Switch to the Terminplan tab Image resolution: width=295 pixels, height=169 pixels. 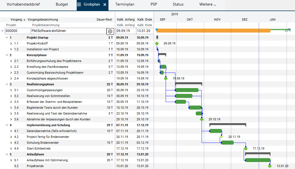(125, 4)
